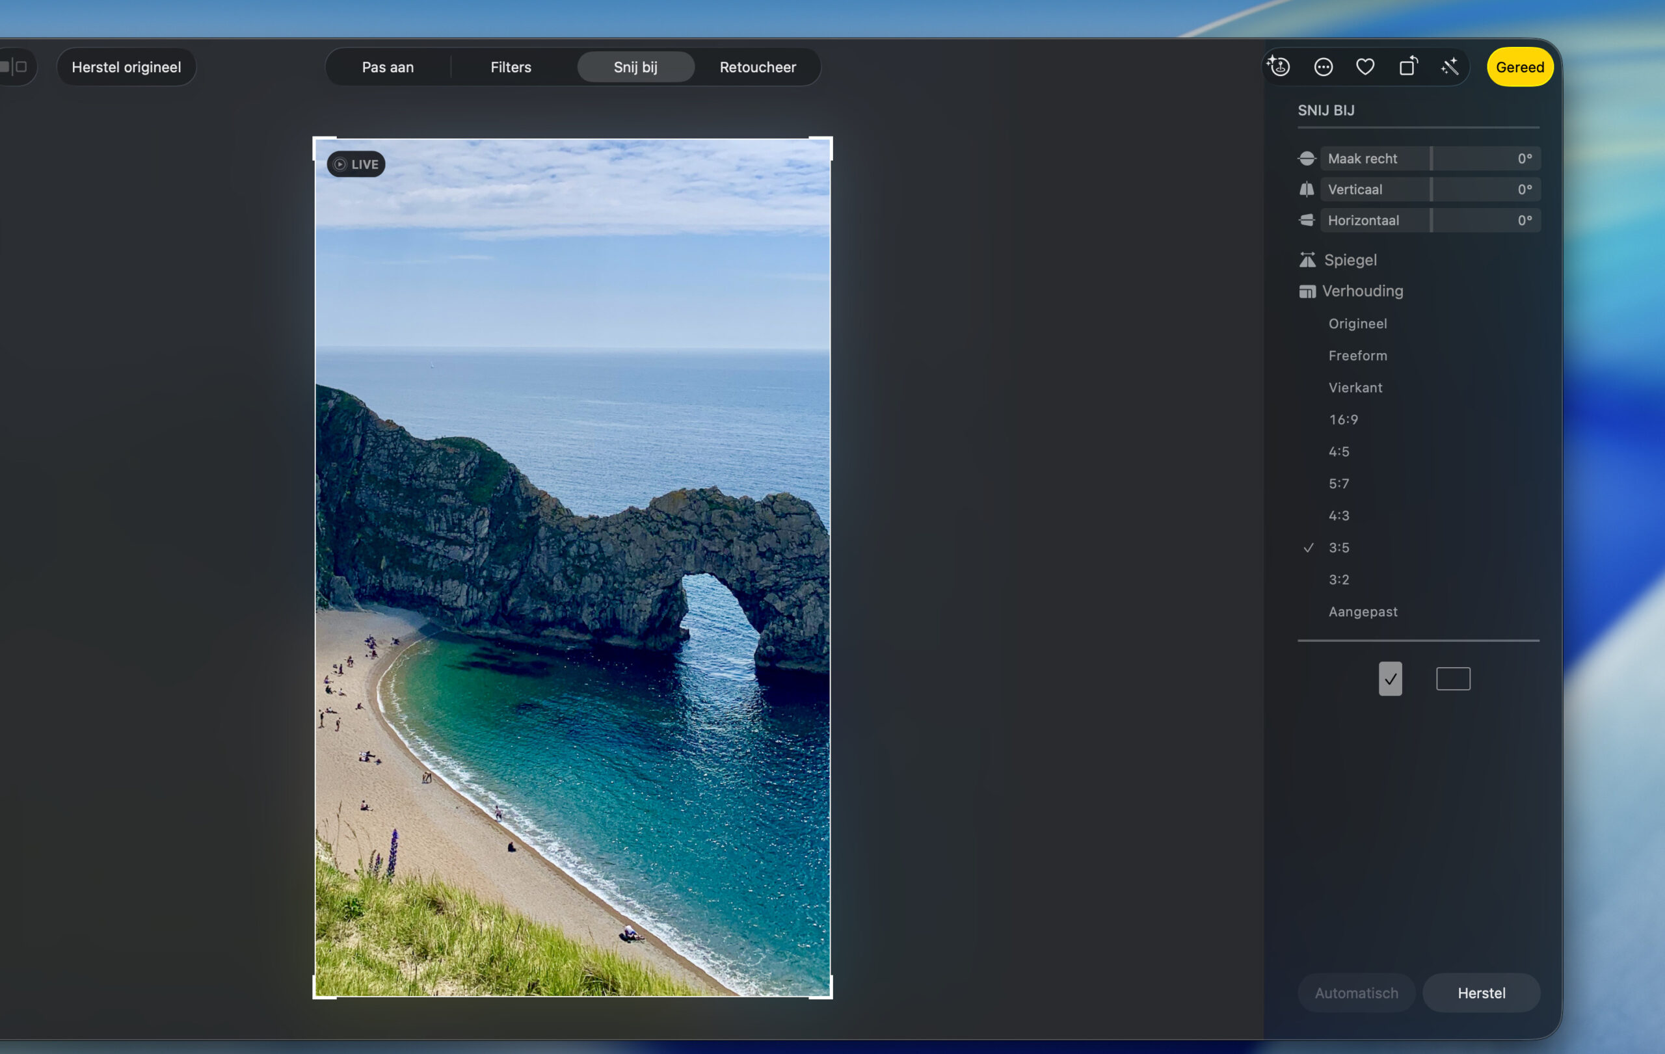Click the Live Photo options icon in toolbar
The height and width of the screenshot is (1054, 1665).
pyautogui.click(x=1279, y=67)
